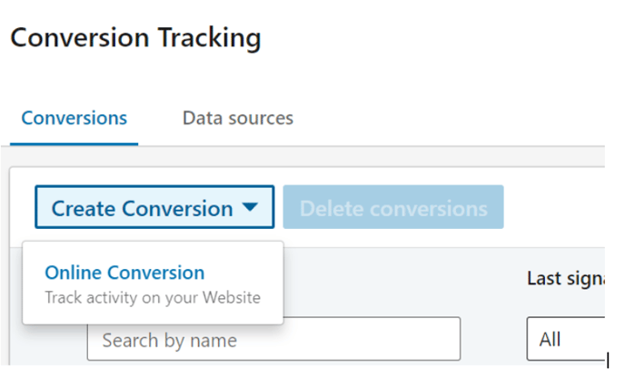Click the 'Create Conversion' text label
625x378 pixels.
click(143, 209)
